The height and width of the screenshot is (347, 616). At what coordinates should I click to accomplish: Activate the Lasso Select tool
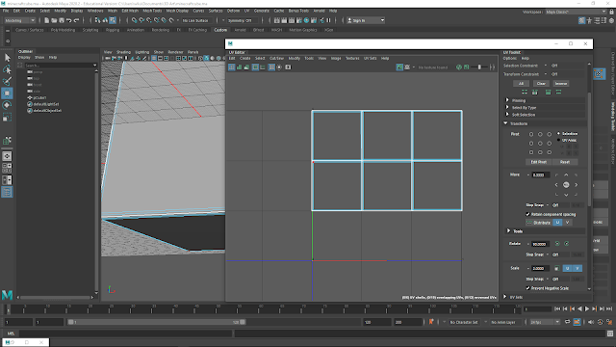[7, 69]
